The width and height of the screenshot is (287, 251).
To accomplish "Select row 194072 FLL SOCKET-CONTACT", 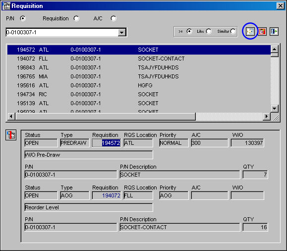I will click(x=139, y=59).
